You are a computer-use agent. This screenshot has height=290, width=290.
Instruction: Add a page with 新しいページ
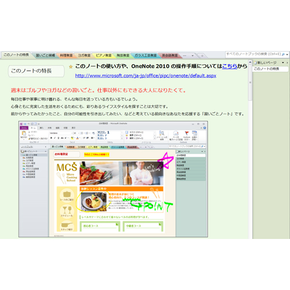click(x=265, y=63)
